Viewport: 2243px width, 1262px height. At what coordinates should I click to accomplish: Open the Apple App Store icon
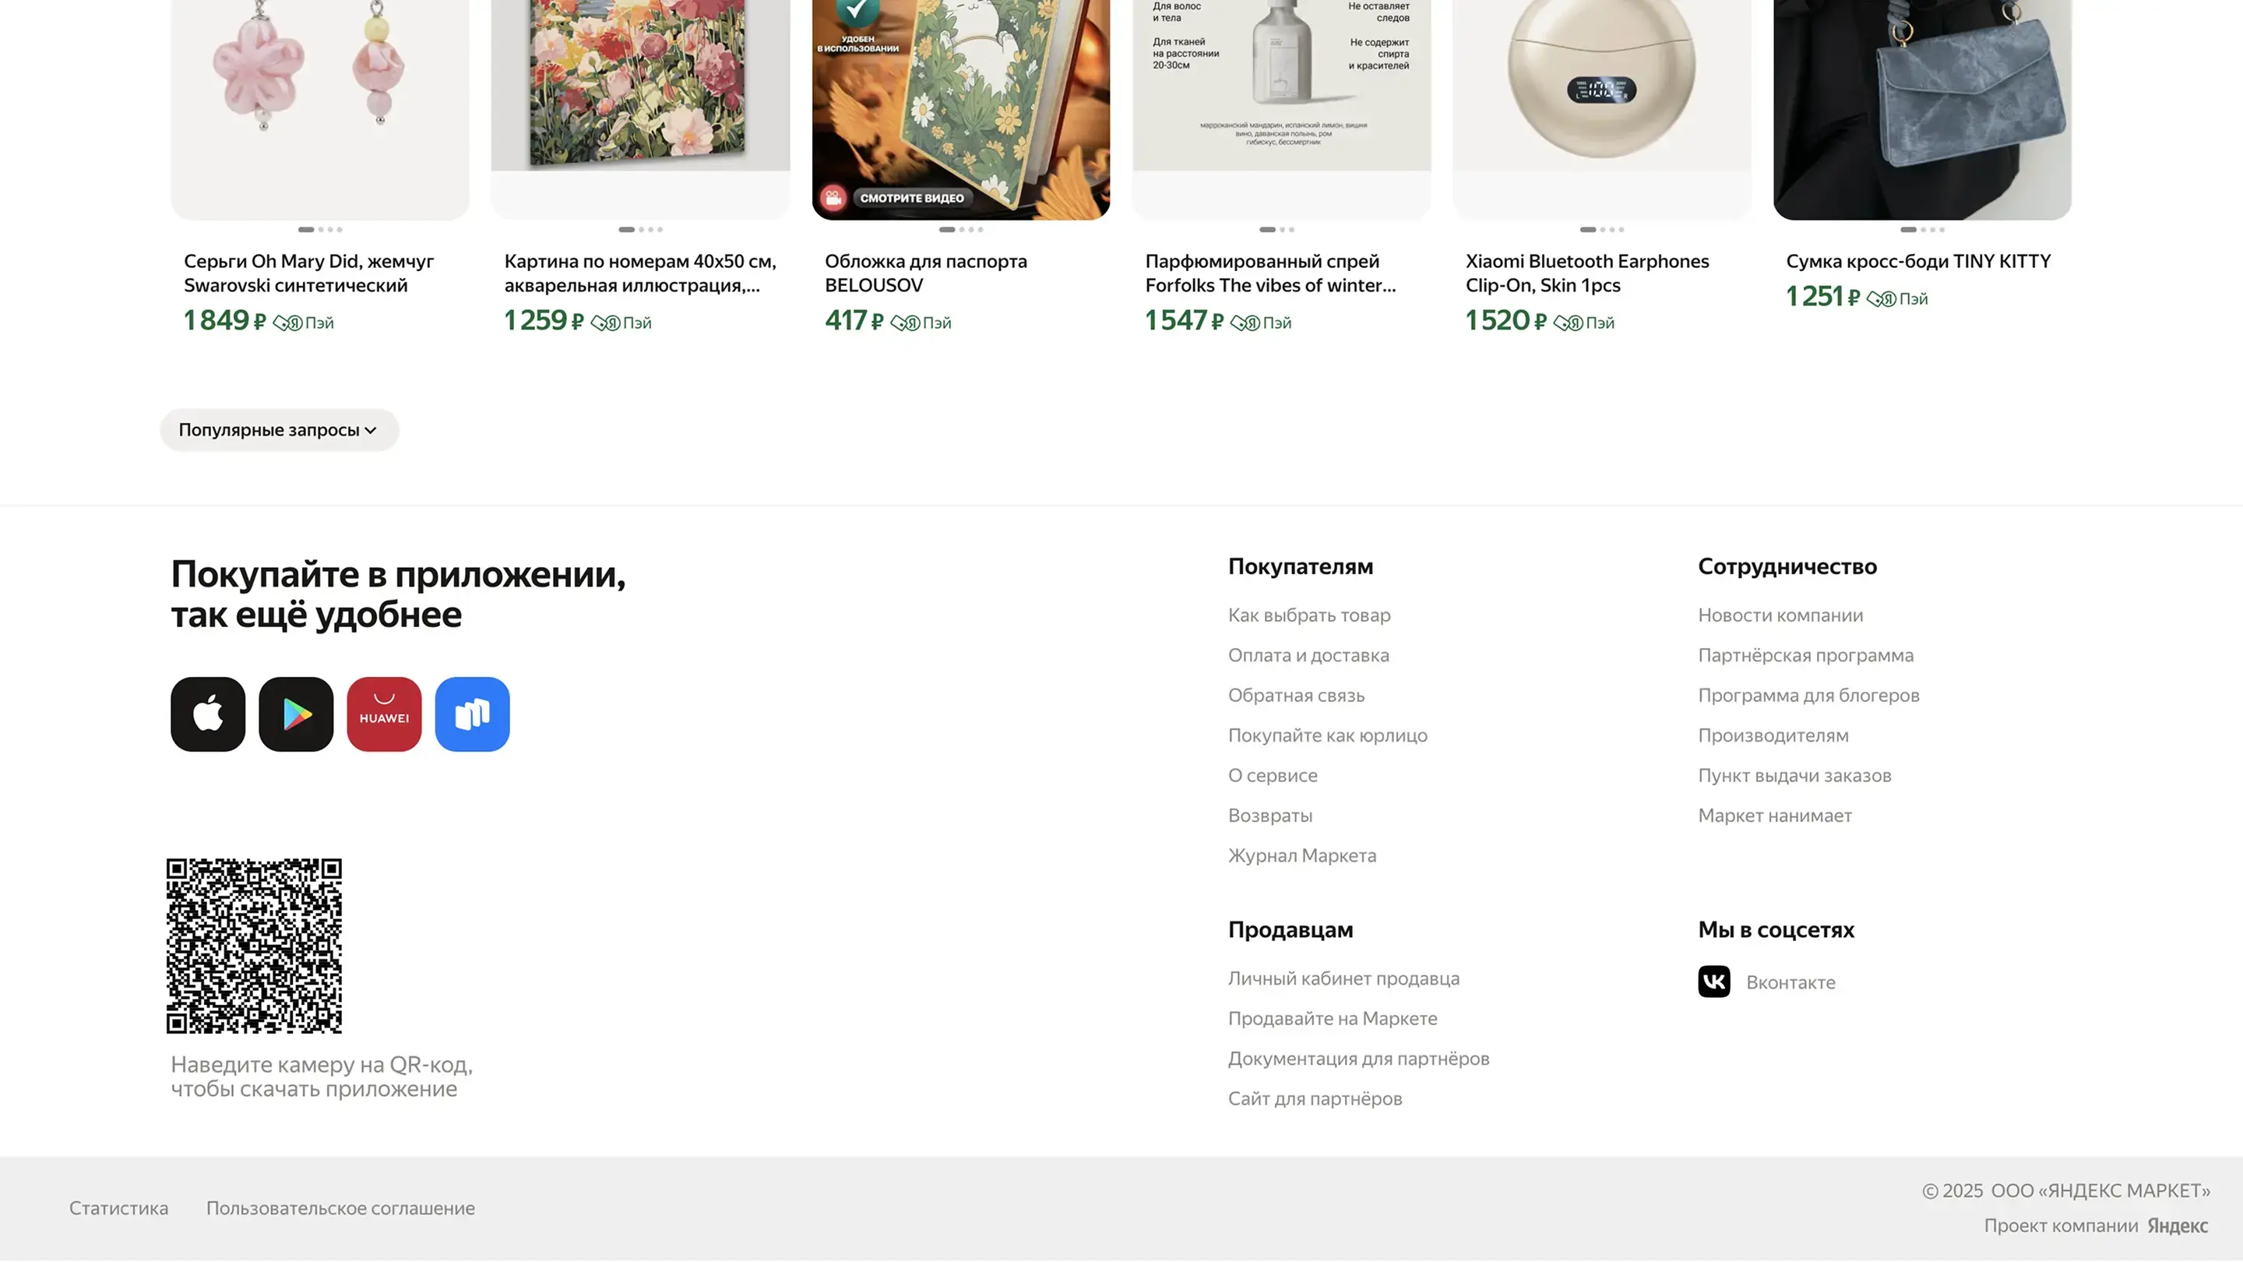coord(207,714)
